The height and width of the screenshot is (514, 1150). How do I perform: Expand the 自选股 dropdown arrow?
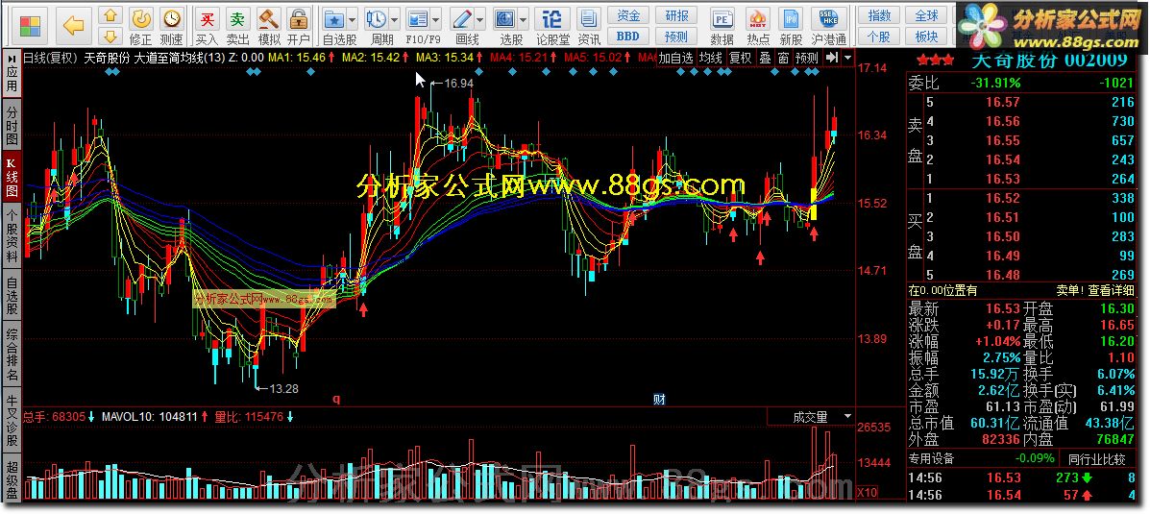[353, 19]
